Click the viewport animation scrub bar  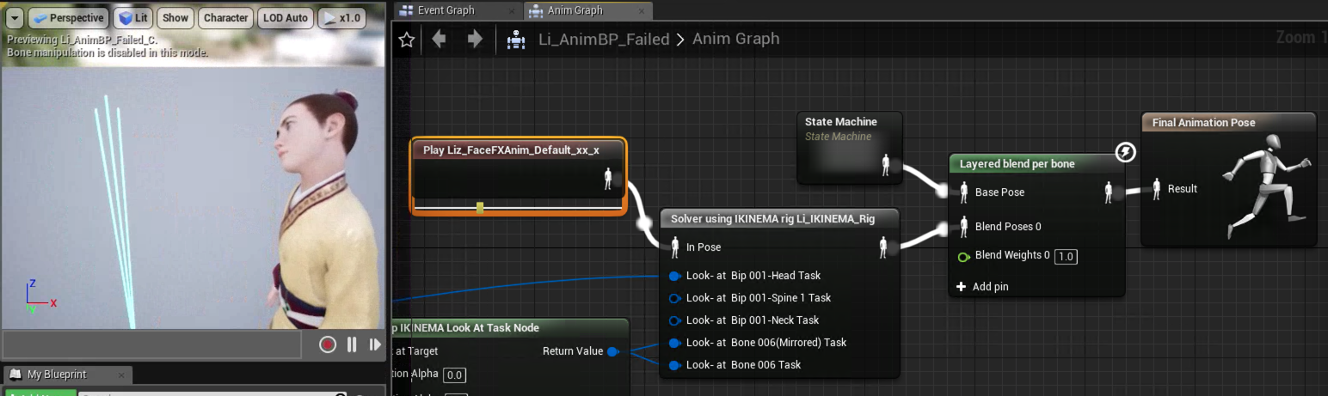[152, 344]
